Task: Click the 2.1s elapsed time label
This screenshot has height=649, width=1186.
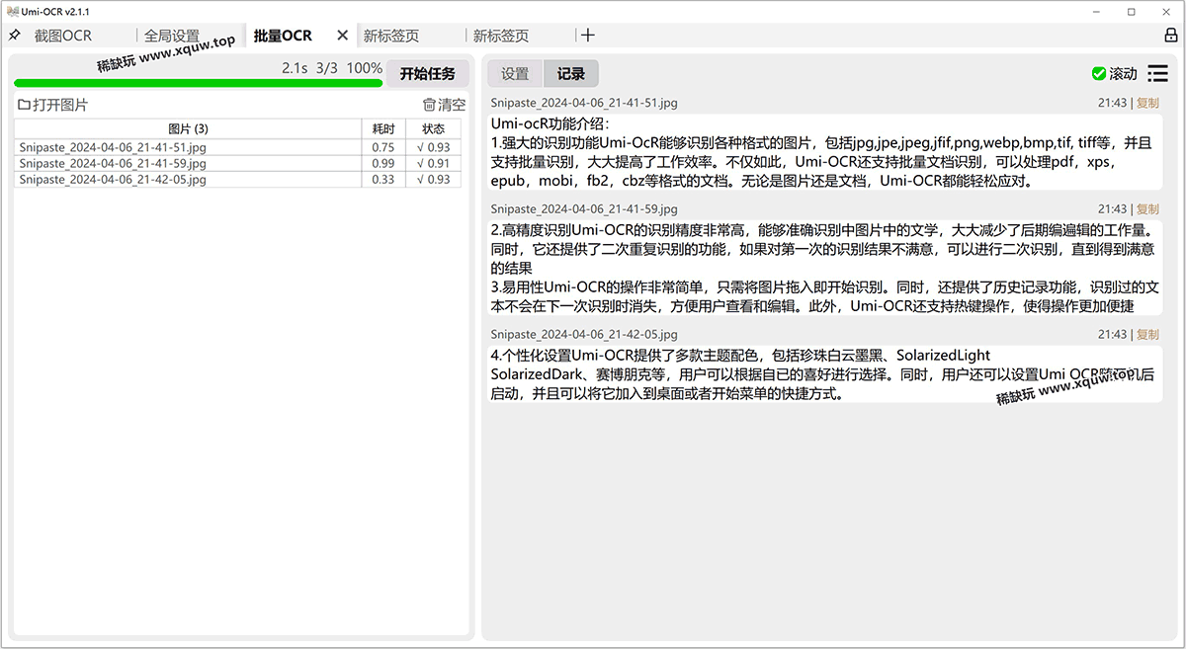Action: point(295,68)
